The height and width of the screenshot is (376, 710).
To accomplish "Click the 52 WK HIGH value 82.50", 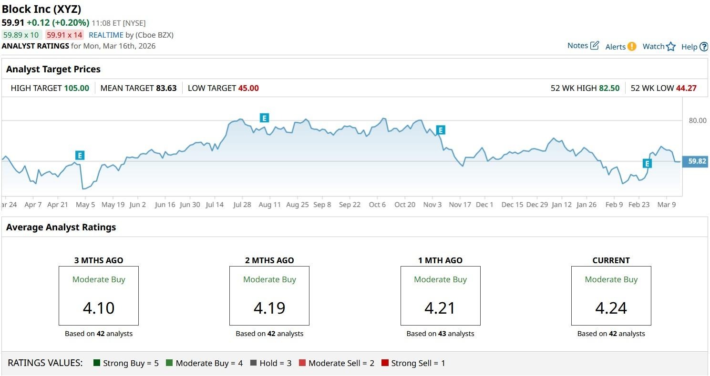I will pos(609,88).
